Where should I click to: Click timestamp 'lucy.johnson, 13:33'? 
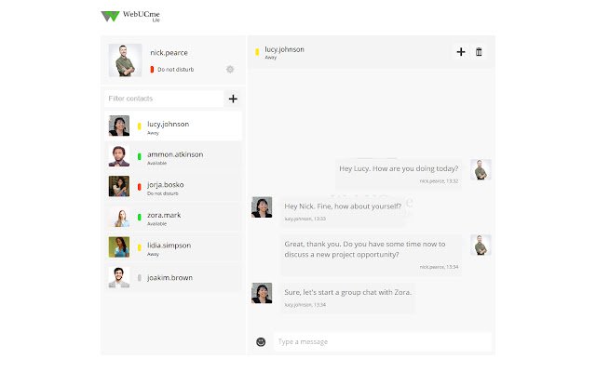pyautogui.click(x=305, y=219)
